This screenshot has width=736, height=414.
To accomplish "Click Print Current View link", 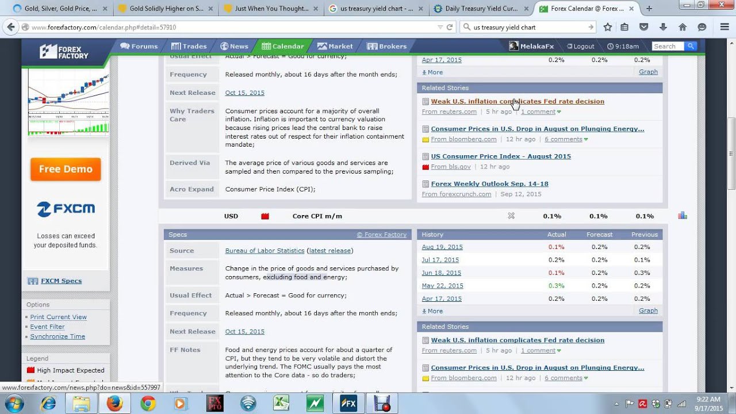I will point(58,317).
